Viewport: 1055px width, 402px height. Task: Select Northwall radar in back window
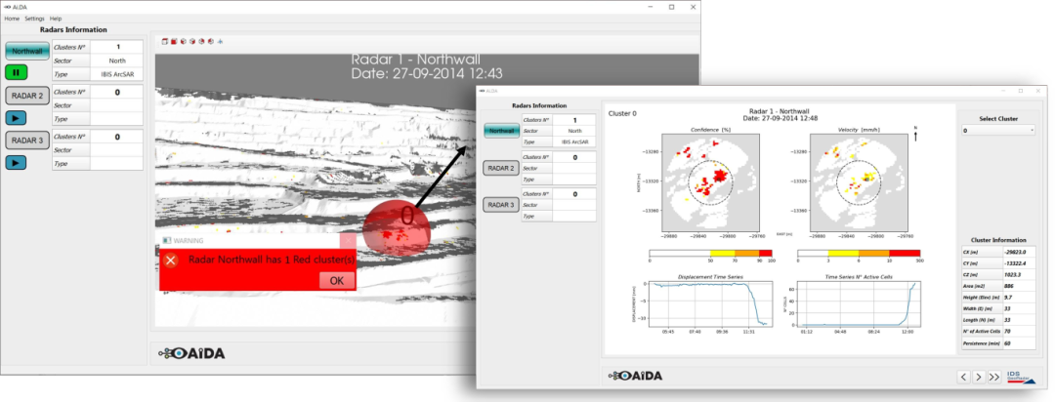[x=27, y=51]
